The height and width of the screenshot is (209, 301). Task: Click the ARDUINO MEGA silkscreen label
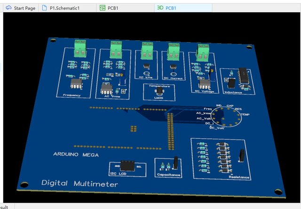pos(76,155)
